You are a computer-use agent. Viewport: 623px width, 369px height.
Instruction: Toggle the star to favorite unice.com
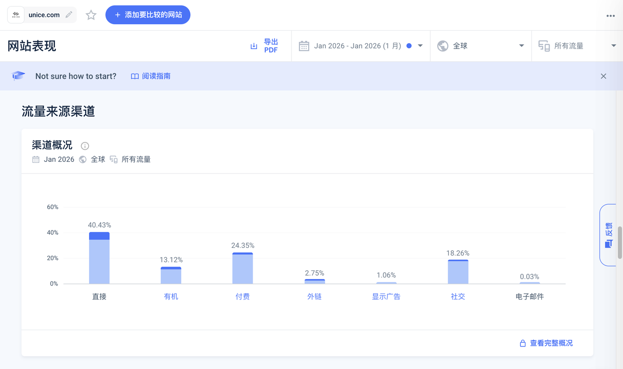point(91,15)
